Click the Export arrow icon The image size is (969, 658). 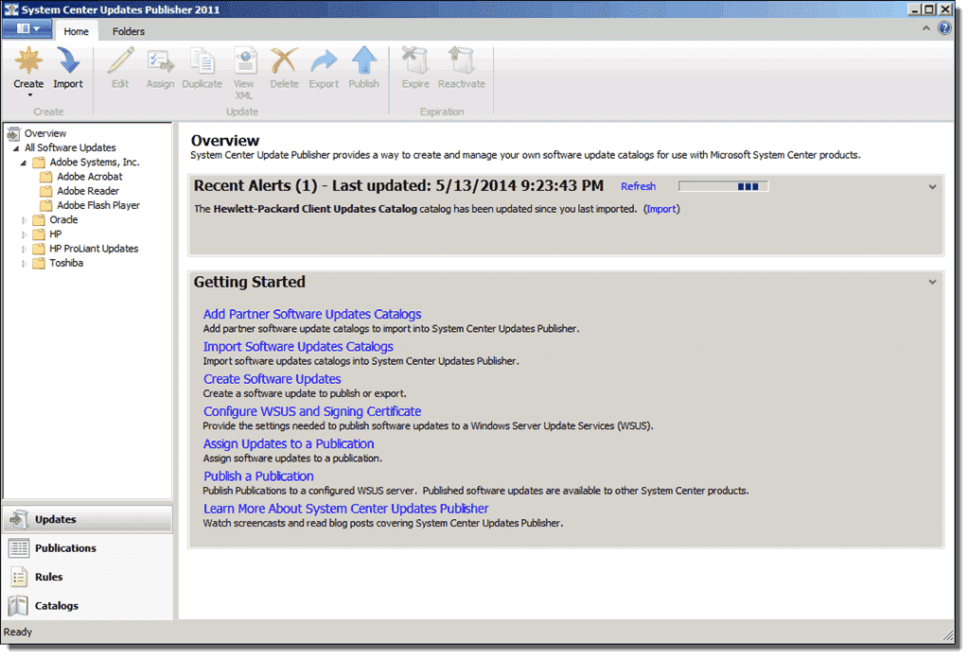tap(324, 61)
